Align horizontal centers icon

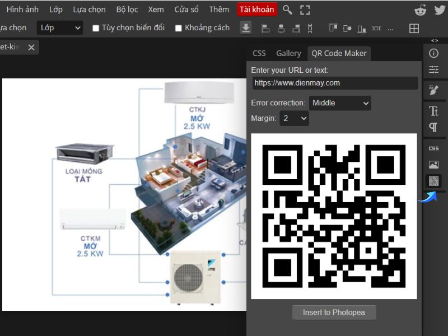click(x=281, y=29)
